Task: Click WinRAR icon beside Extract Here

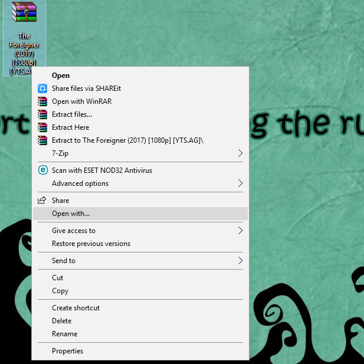Action: tap(42, 127)
